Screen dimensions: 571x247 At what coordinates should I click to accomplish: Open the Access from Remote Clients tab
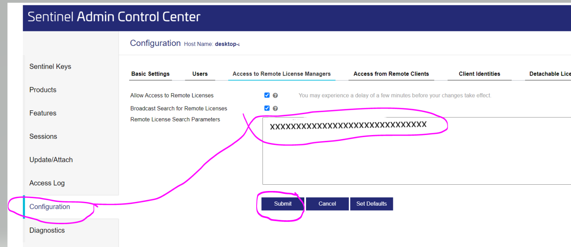391,74
